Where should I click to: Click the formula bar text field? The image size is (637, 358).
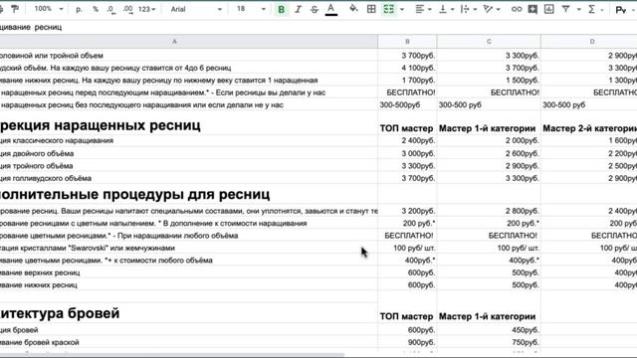pos(318,27)
